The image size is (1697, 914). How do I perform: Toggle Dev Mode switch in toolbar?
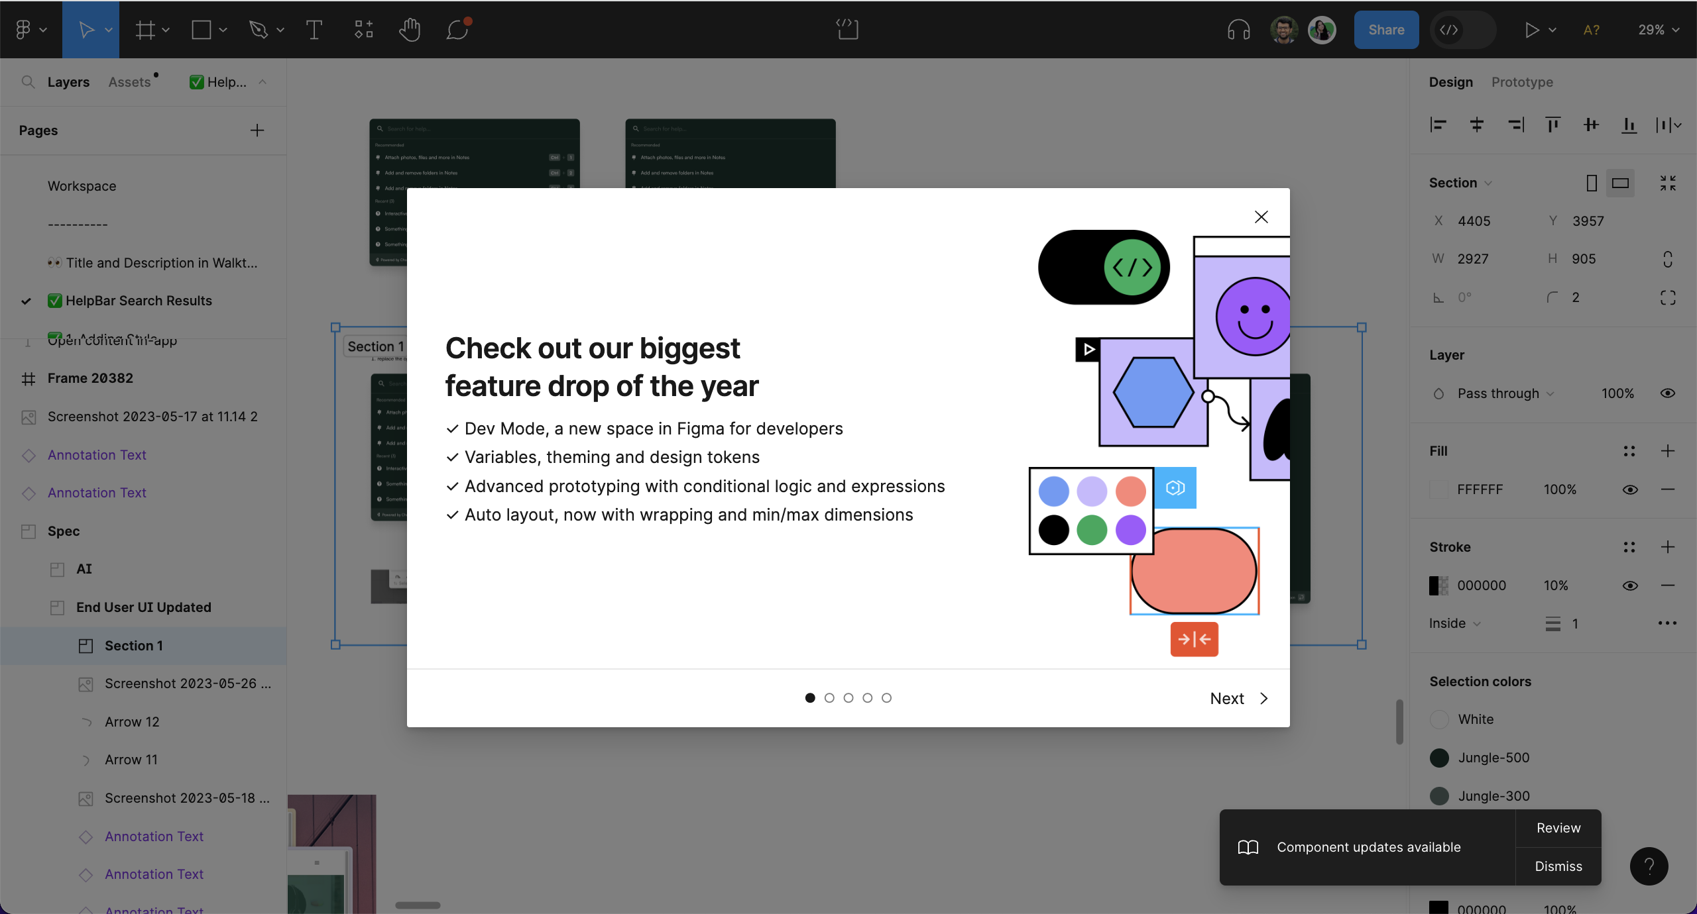click(1463, 30)
